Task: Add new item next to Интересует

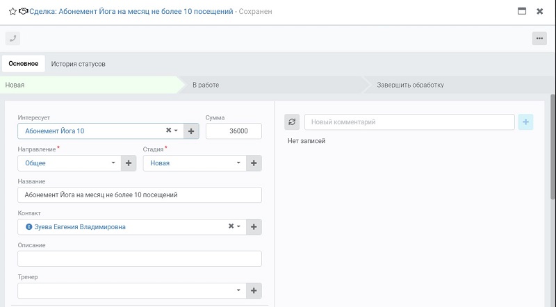Action: tap(191, 131)
